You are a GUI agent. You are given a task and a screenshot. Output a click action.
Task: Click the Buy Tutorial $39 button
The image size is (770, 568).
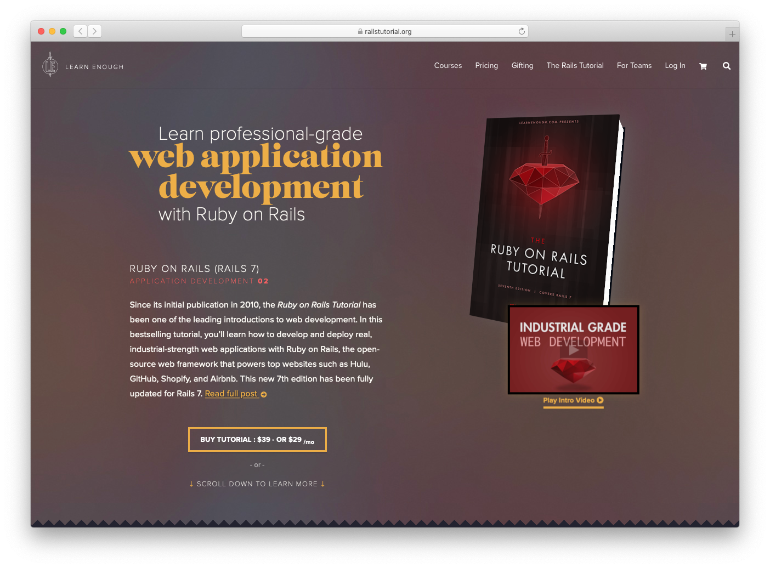tap(257, 440)
